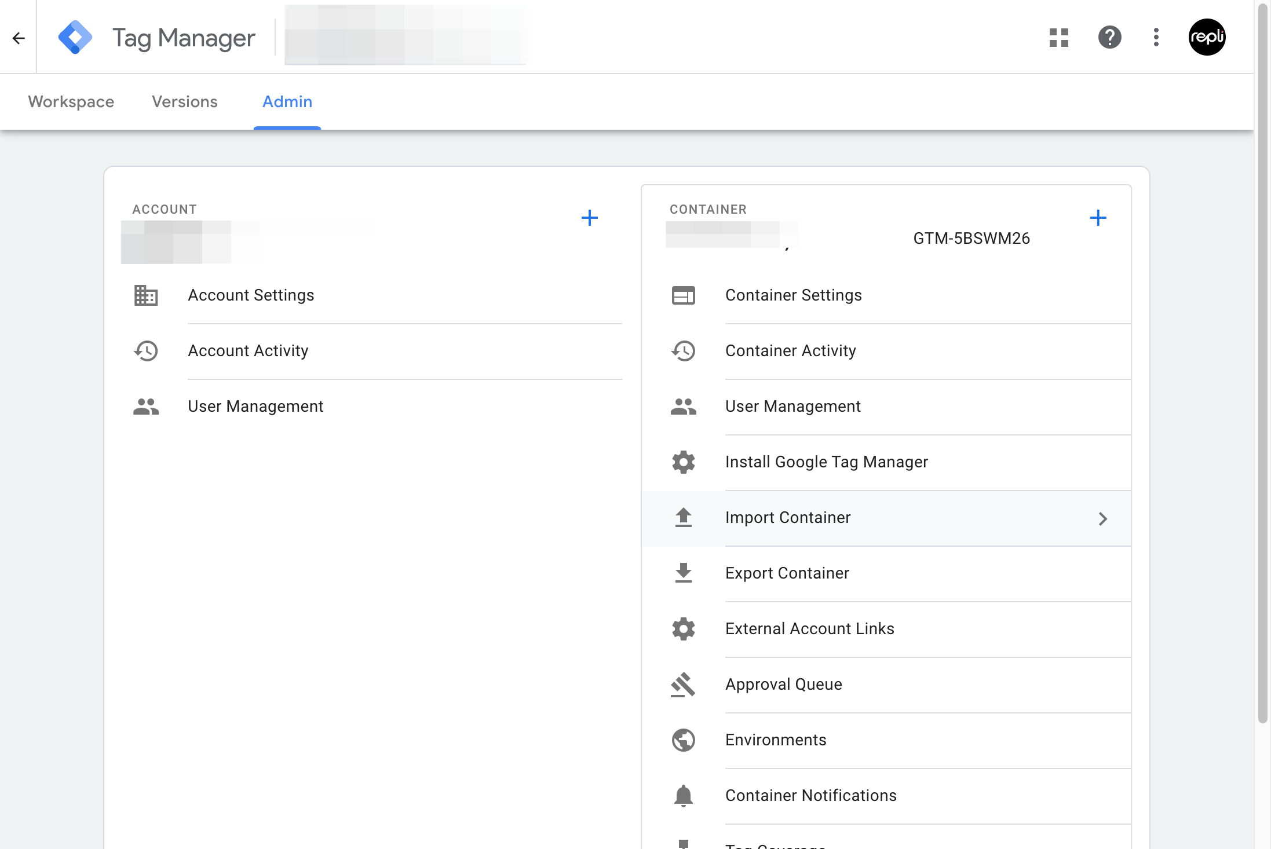Open the Google apps grid icon
The image size is (1271, 849).
click(x=1058, y=38)
